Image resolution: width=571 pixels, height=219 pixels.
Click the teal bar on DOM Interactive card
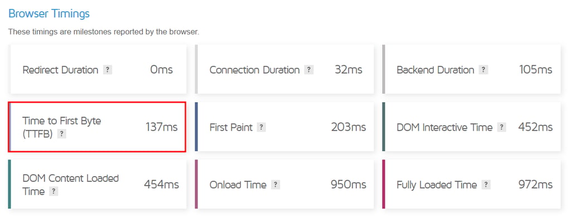click(384, 127)
